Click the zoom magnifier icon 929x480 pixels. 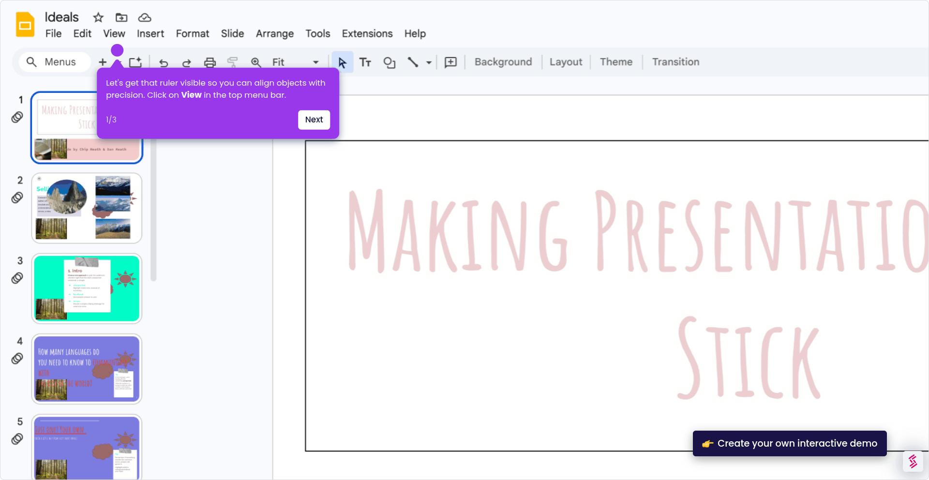(256, 62)
